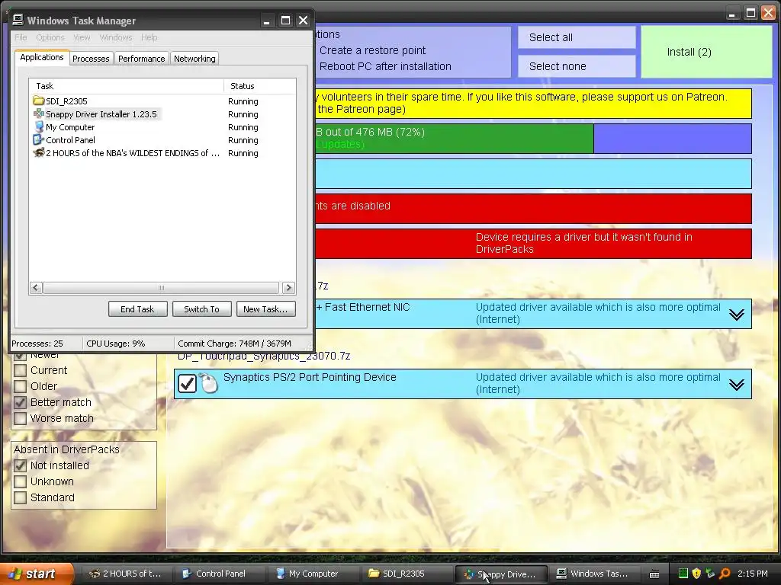781x585 pixels.
Task: Open the Help menu in Task Manager
Action: (149, 37)
